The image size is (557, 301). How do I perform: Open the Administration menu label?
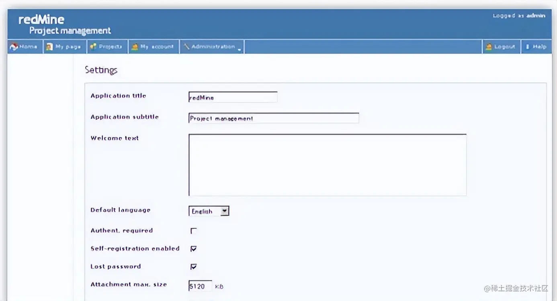[213, 47]
